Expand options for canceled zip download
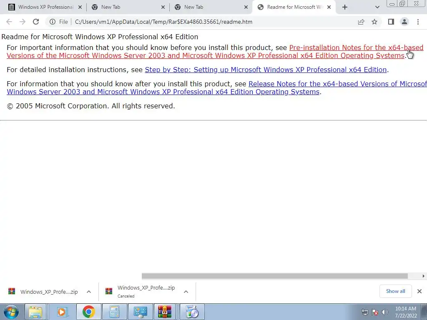 [186, 292]
